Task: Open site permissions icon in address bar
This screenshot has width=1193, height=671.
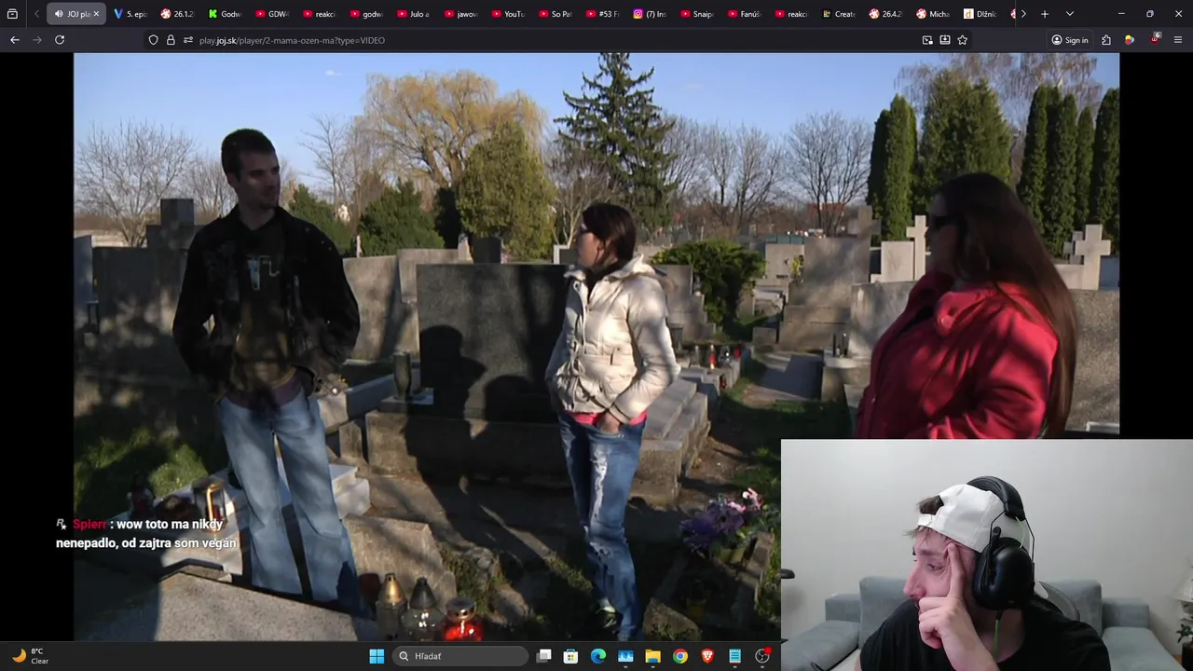Action: (187, 40)
